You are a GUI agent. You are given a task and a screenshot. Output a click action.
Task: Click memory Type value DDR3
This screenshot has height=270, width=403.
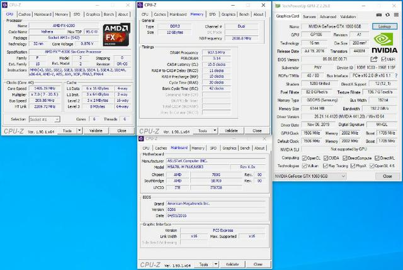coord(175,26)
